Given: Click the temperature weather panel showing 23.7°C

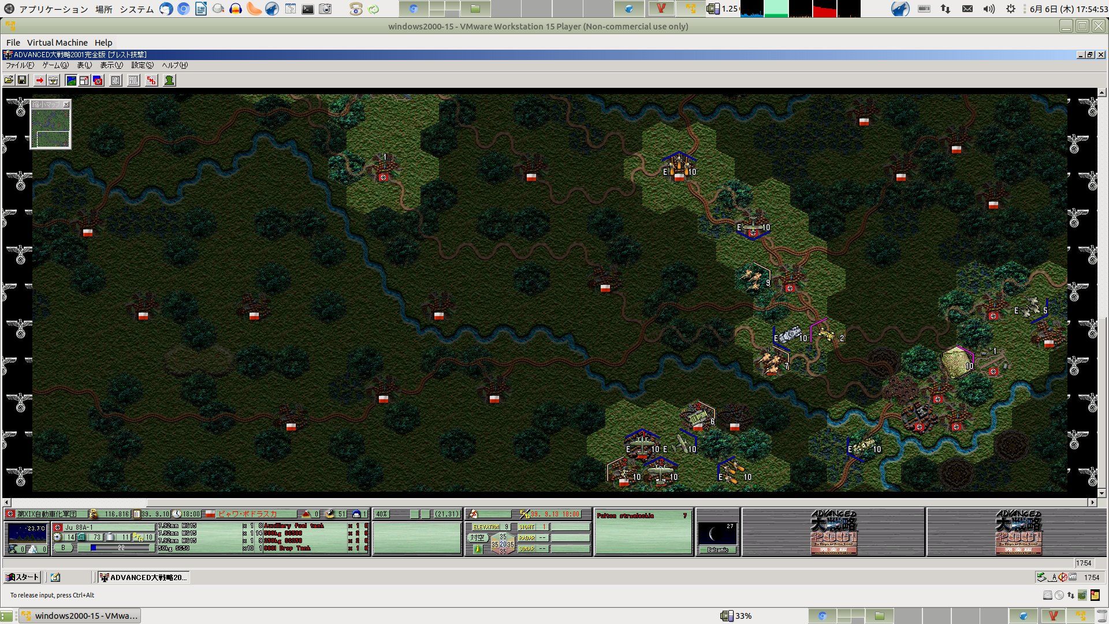Looking at the screenshot, I should 27,533.
